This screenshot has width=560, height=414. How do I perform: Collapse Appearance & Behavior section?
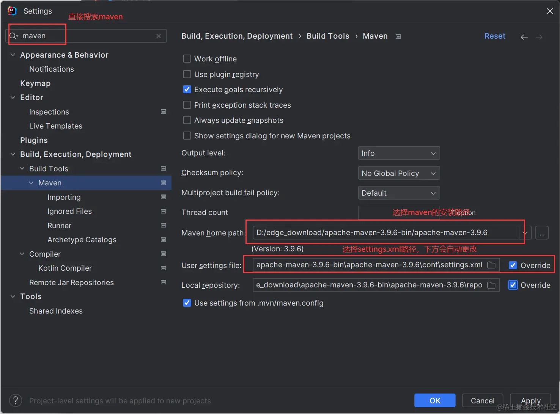(13, 55)
